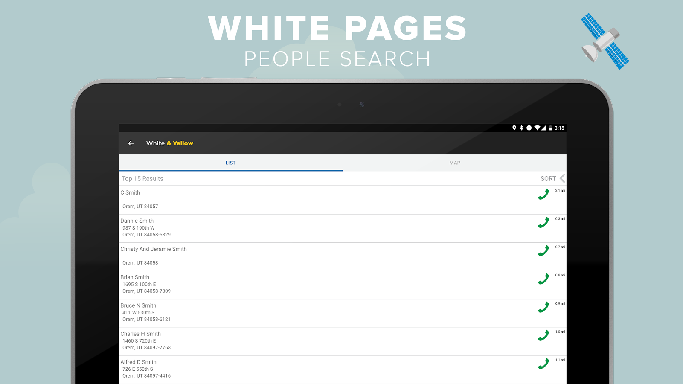
Task: Select the Orem, UT 84097-7768 line
Action: 146,348
